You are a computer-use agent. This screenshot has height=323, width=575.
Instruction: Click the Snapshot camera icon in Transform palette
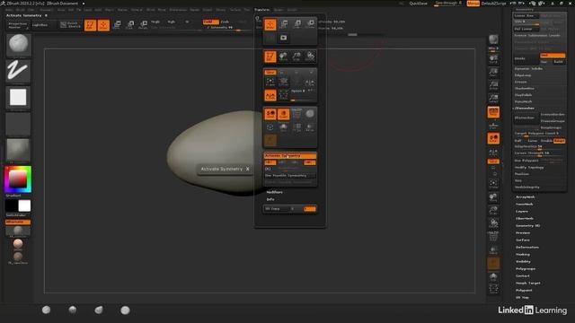(x=284, y=38)
